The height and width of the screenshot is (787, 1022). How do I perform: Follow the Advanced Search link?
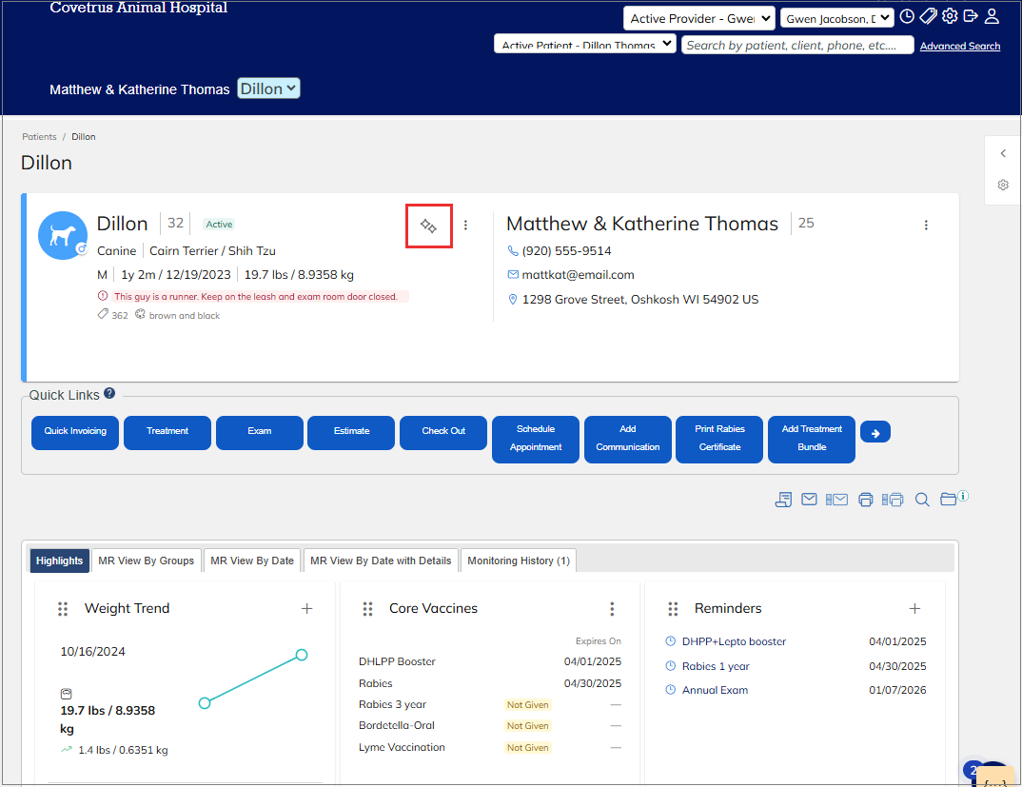[959, 46]
